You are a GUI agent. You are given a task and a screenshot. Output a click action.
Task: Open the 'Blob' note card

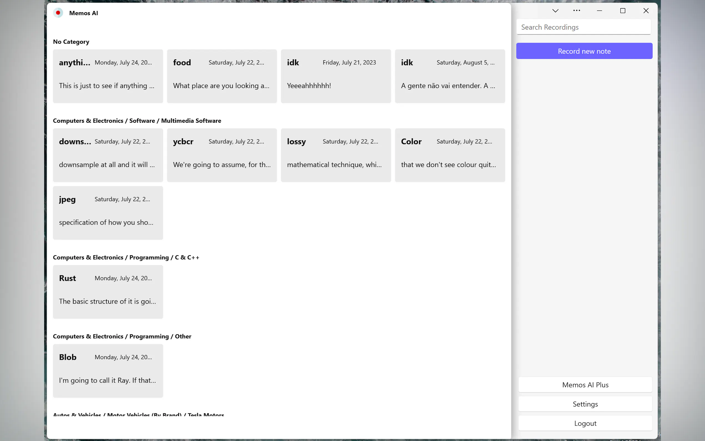click(108, 370)
